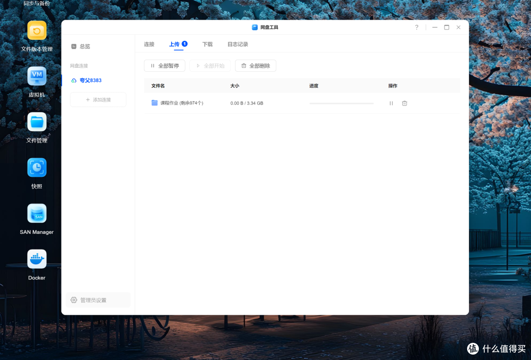Open Docker desktop icon
This screenshot has width=531, height=360.
tap(37, 259)
